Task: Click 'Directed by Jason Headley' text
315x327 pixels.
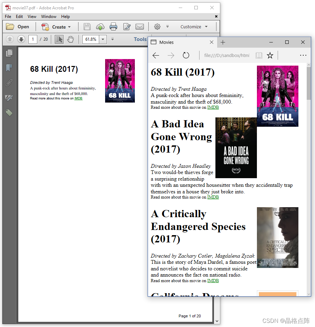Action: [x=181, y=166]
